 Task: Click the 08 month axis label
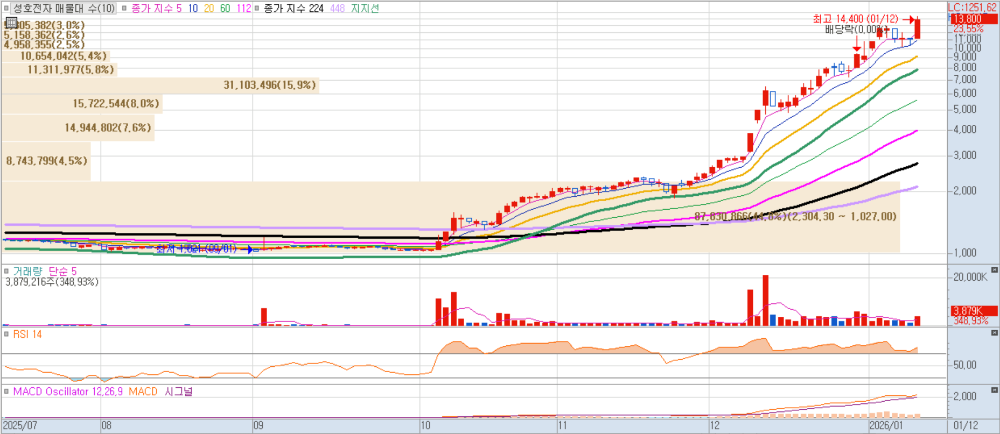107,425
